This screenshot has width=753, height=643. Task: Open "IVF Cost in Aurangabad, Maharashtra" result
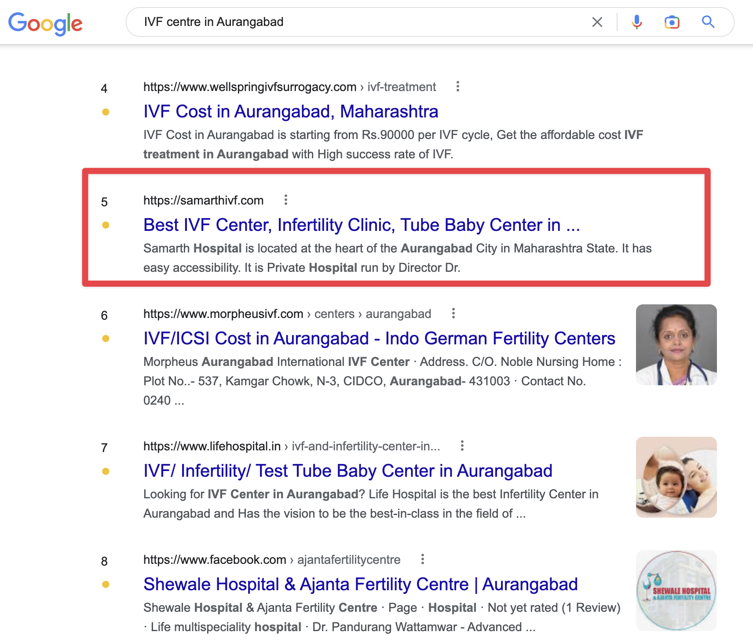tap(291, 112)
